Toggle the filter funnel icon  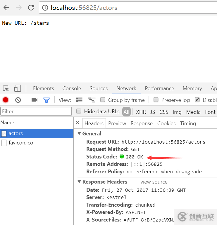coord(46,100)
